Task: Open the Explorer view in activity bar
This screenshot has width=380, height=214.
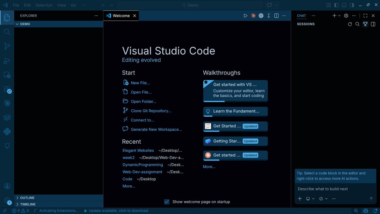Action: tap(7, 18)
